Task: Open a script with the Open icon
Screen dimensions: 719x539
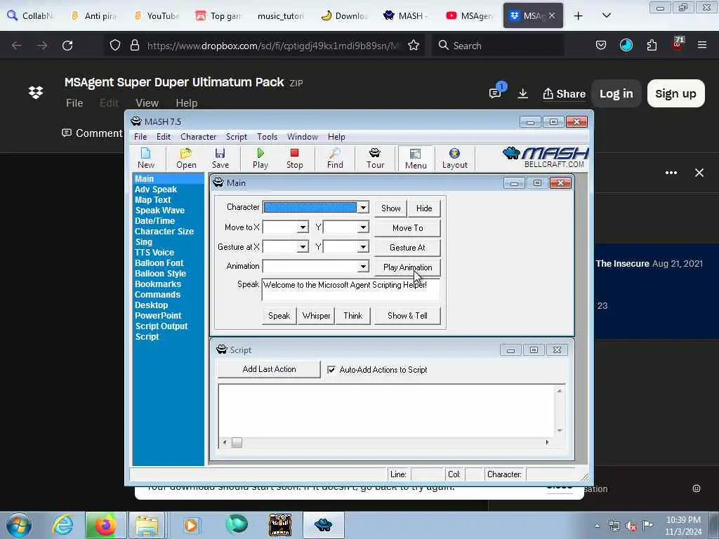Action: (x=186, y=158)
